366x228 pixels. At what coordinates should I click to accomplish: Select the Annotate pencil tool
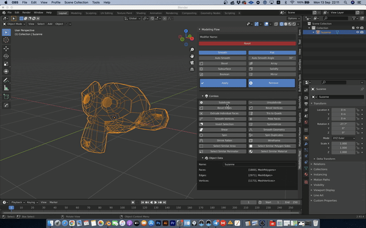point(6,80)
